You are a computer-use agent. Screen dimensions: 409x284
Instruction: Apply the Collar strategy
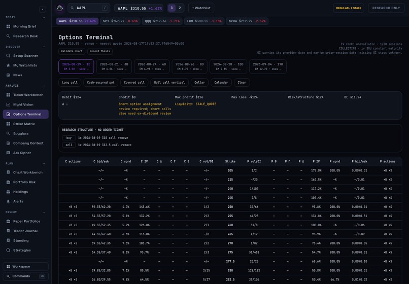199,82
